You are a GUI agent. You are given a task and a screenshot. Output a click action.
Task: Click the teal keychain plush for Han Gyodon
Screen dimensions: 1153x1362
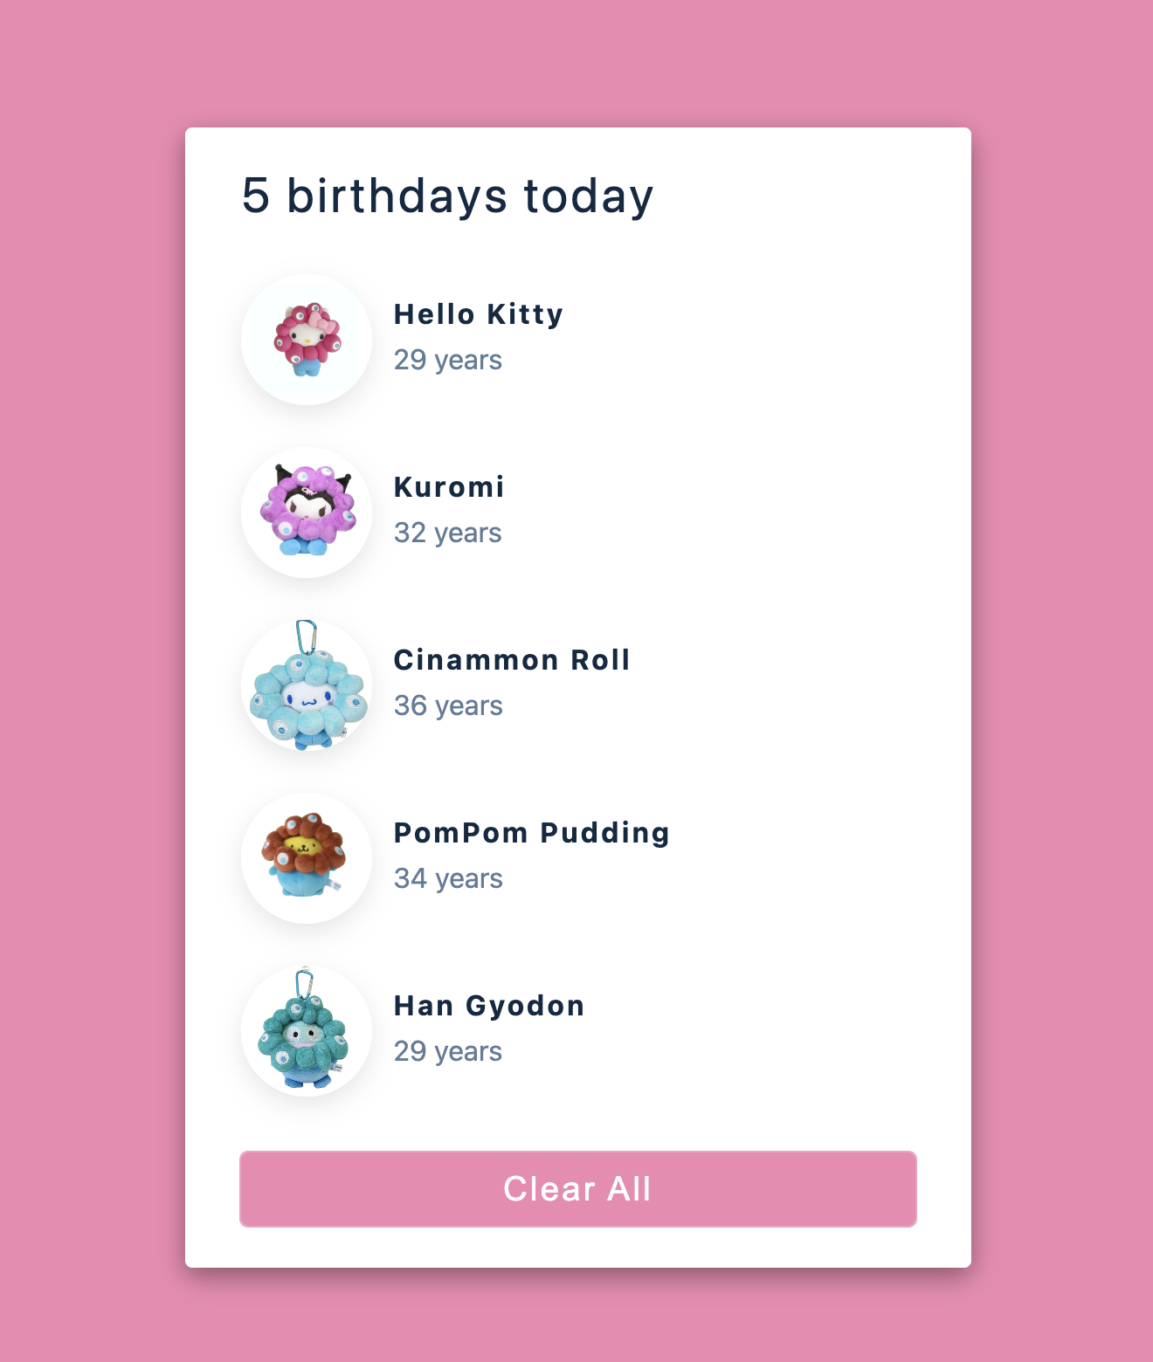click(307, 1030)
